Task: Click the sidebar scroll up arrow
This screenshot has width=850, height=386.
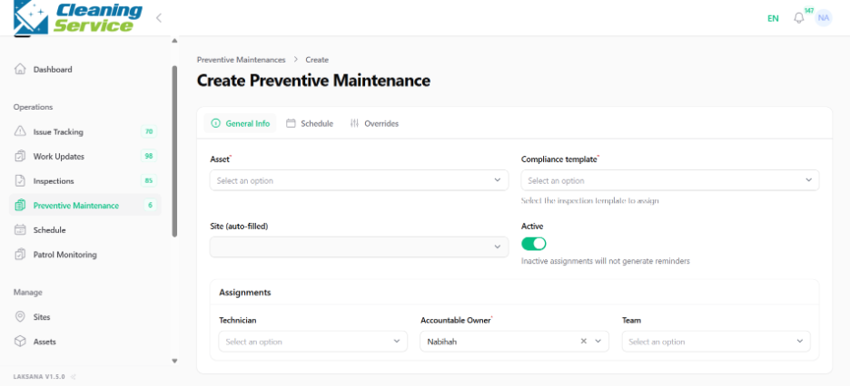Action: click(174, 41)
